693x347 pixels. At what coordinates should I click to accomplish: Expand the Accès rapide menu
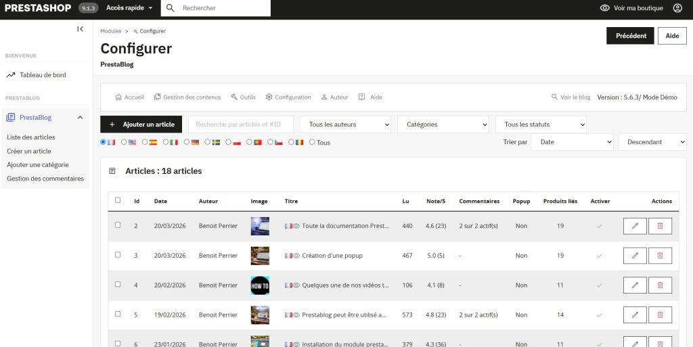point(129,8)
